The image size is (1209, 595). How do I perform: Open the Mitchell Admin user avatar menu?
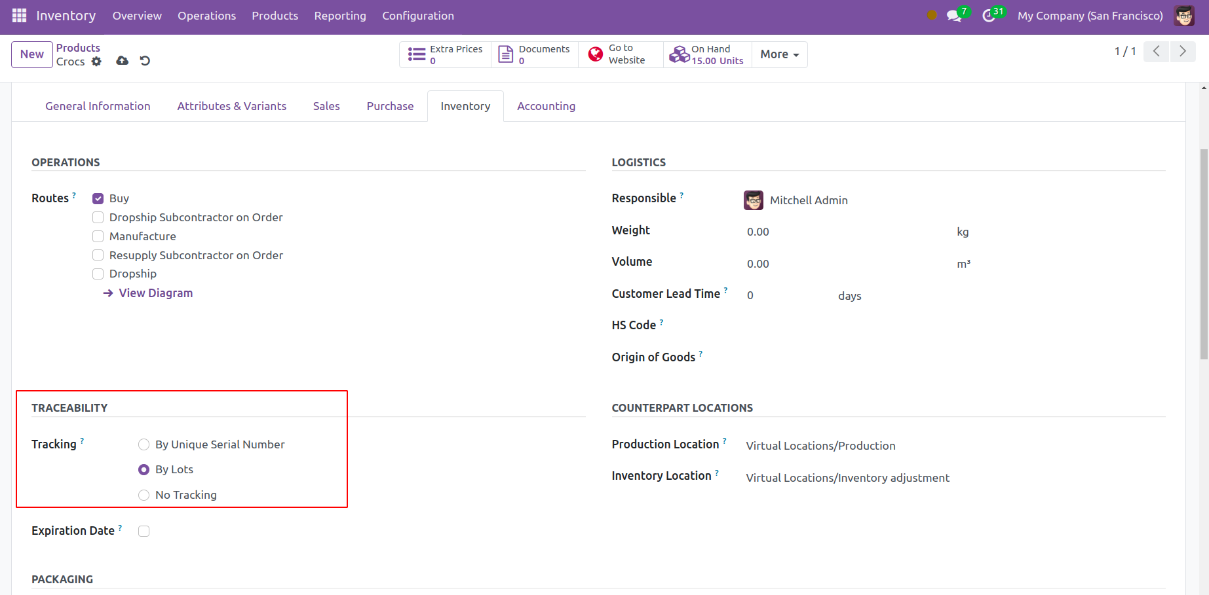point(1184,16)
